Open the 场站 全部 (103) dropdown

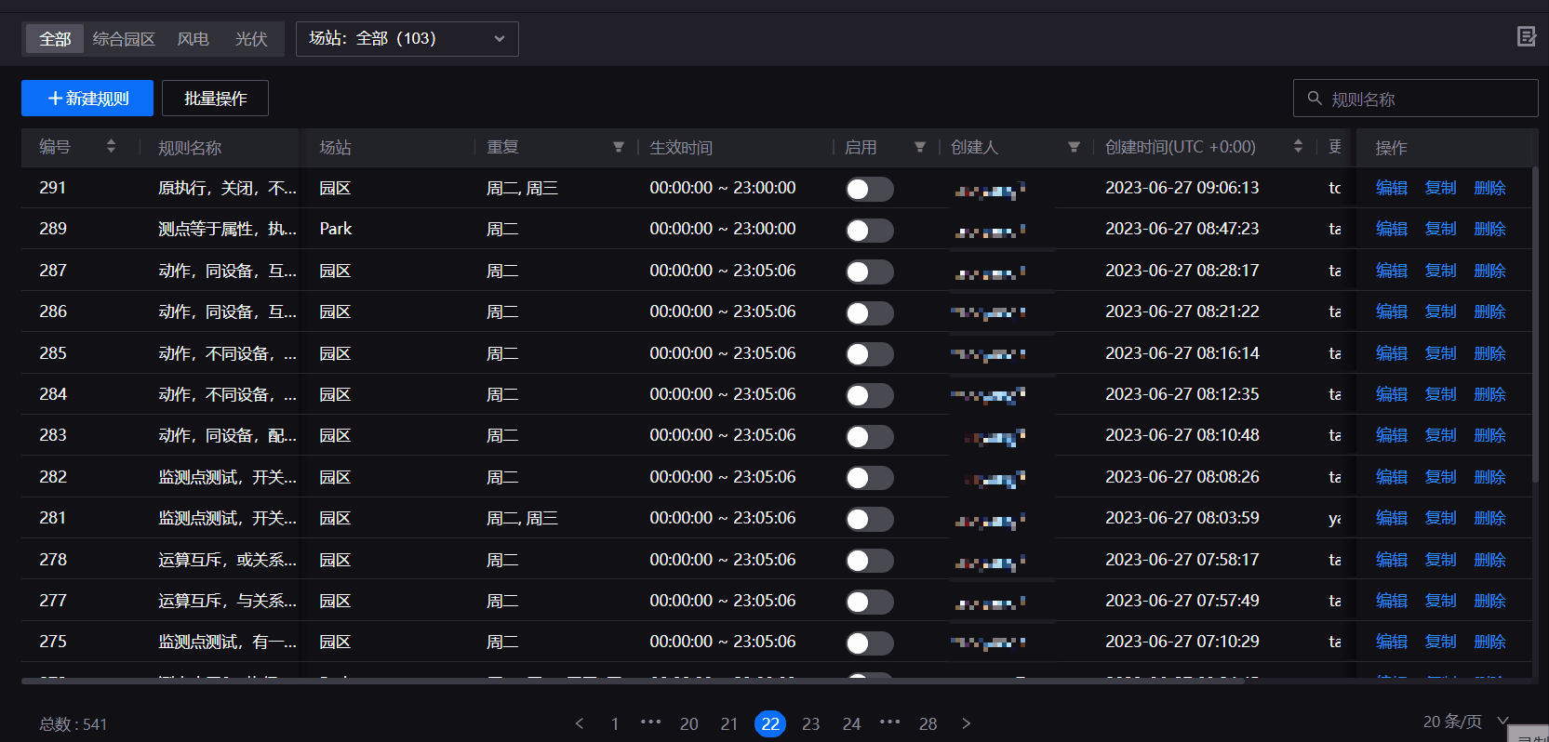tap(407, 39)
